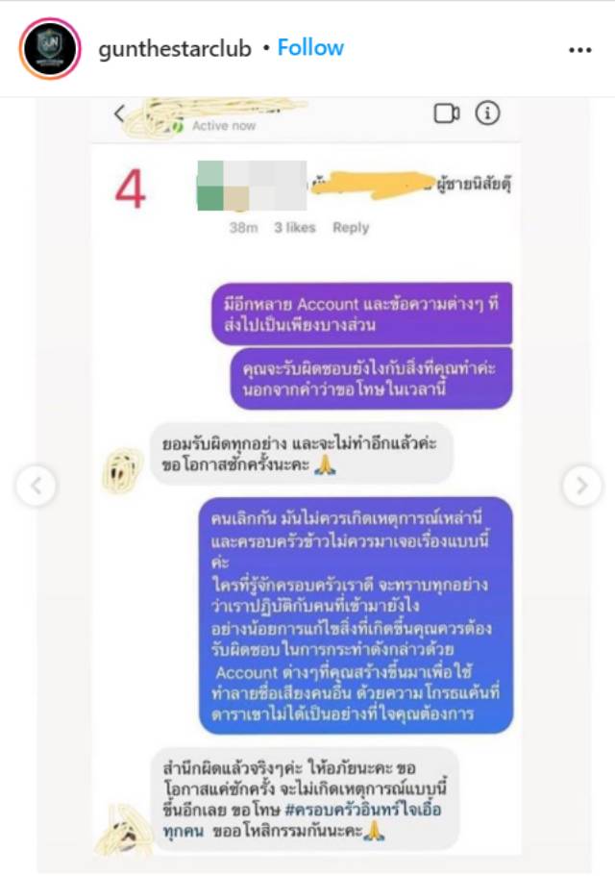View the 3 likes on the comment
The width and height of the screenshot is (615, 876).
(x=295, y=227)
